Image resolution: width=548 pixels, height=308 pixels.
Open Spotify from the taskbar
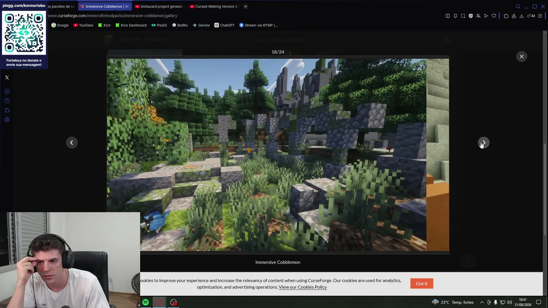(146, 302)
